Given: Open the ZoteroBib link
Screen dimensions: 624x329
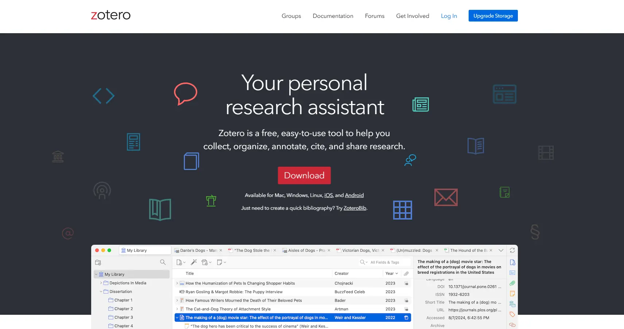Looking at the screenshot, I should point(354,208).
